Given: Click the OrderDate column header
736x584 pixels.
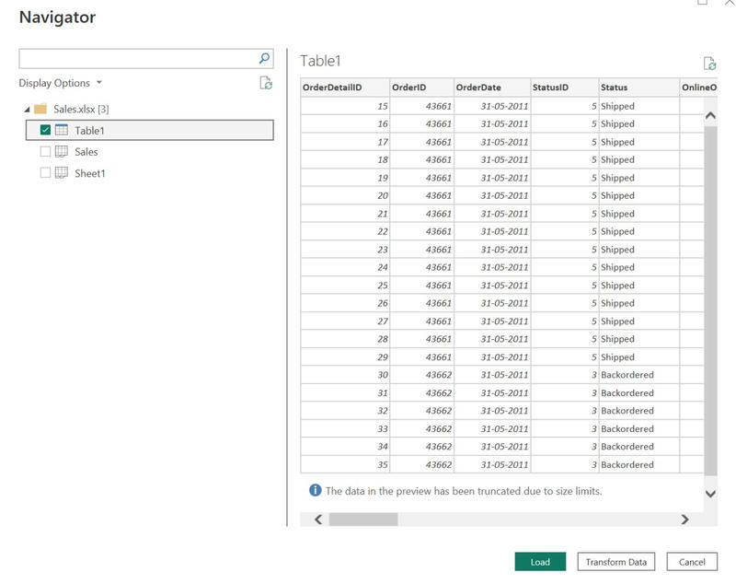Looking at the screenshot, I should (492, 88).
